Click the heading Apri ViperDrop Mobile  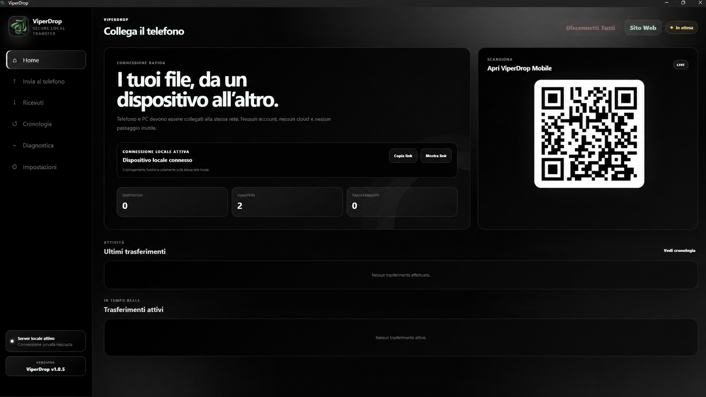pyautogui.click(x=519, y=68)
